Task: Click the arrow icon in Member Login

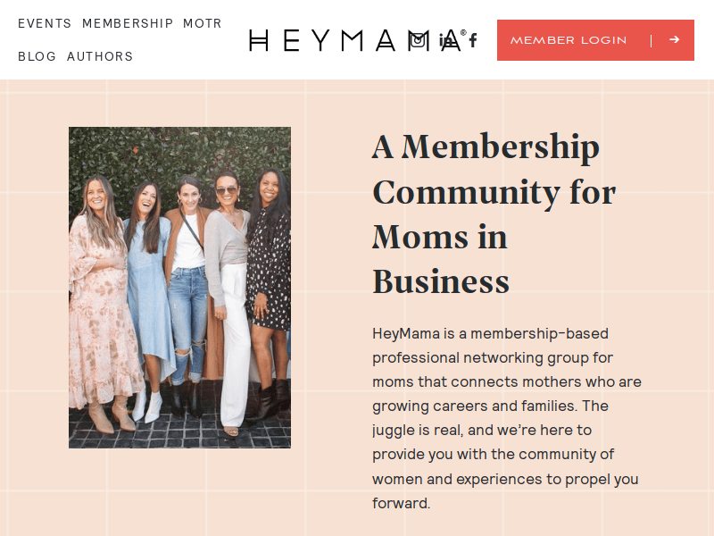Action: pyautogui.click(x=674, y=40)
